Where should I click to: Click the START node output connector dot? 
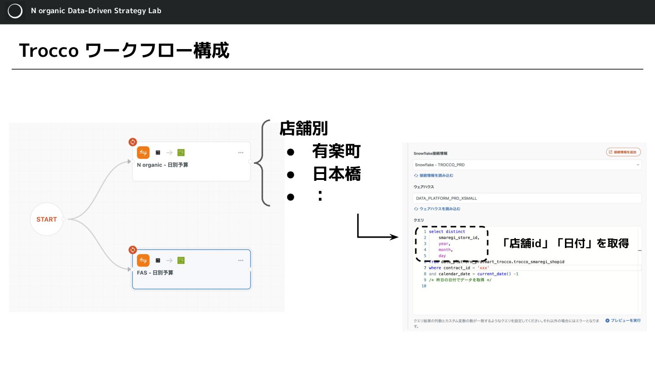pyautogui.click(x=63, y=219)
